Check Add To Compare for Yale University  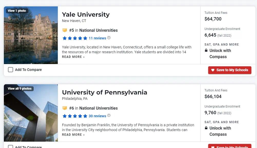[11, 70]
